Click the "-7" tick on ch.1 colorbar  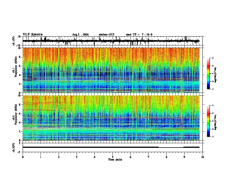click(x=212, y=89)
